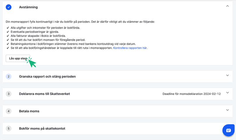This screenshot has width=236, height=140.
Task: Click the step 3 number badge
Action: 9,94
